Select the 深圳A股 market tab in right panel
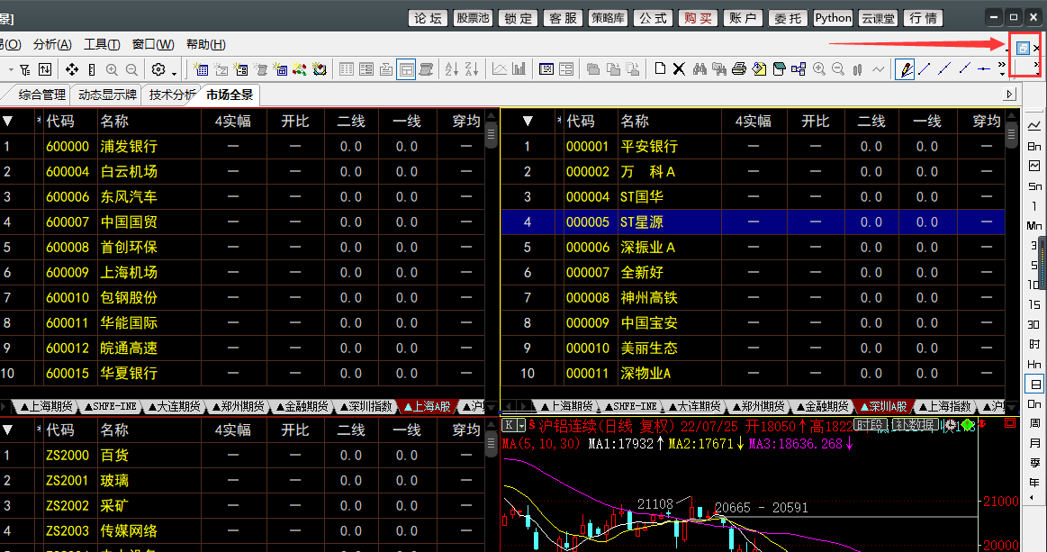Screen dimensions: 1047x552 point(883,406)
